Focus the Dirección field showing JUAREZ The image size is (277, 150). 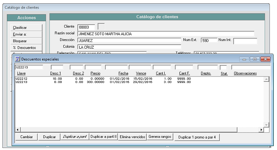coord(130,40)
